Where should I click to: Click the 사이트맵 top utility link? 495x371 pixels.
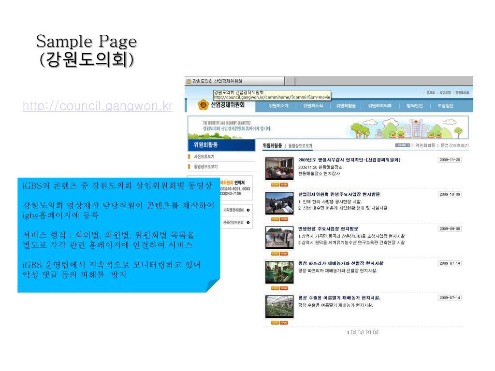pos(445,93)
